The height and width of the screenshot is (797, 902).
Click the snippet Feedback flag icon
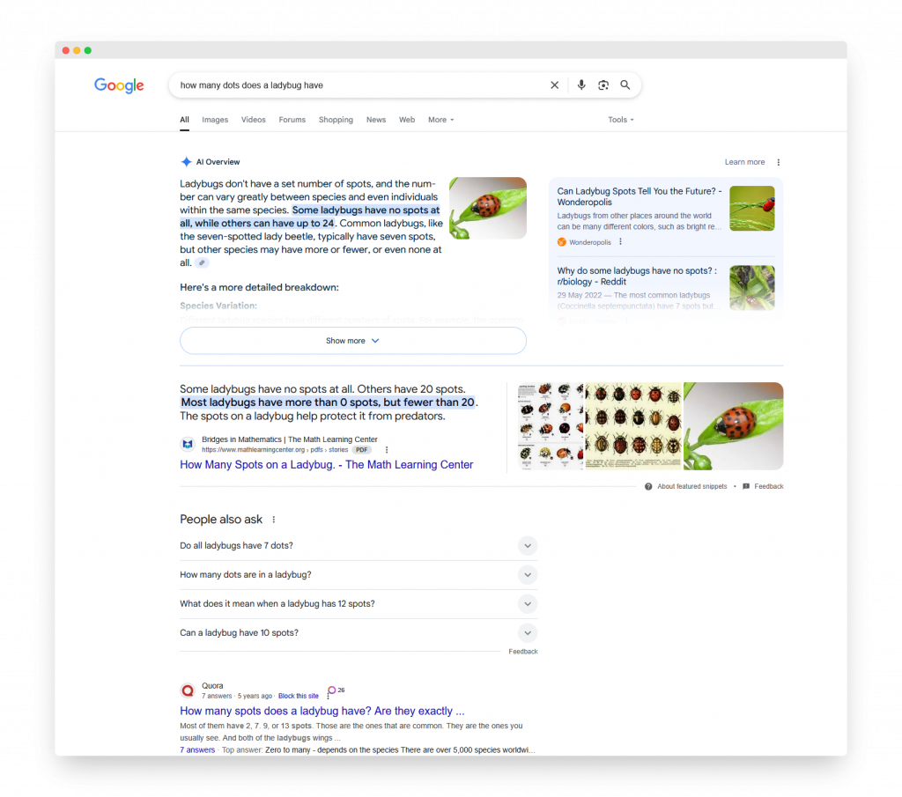point(746,486)
